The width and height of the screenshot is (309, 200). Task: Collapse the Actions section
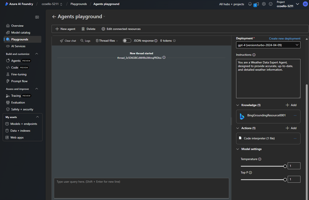tap(238, 128)
